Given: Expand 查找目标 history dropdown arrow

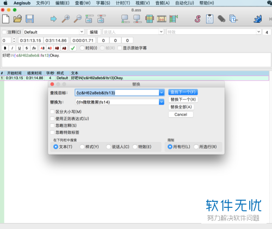Looking at the screenshot, I should click(162, 93).
